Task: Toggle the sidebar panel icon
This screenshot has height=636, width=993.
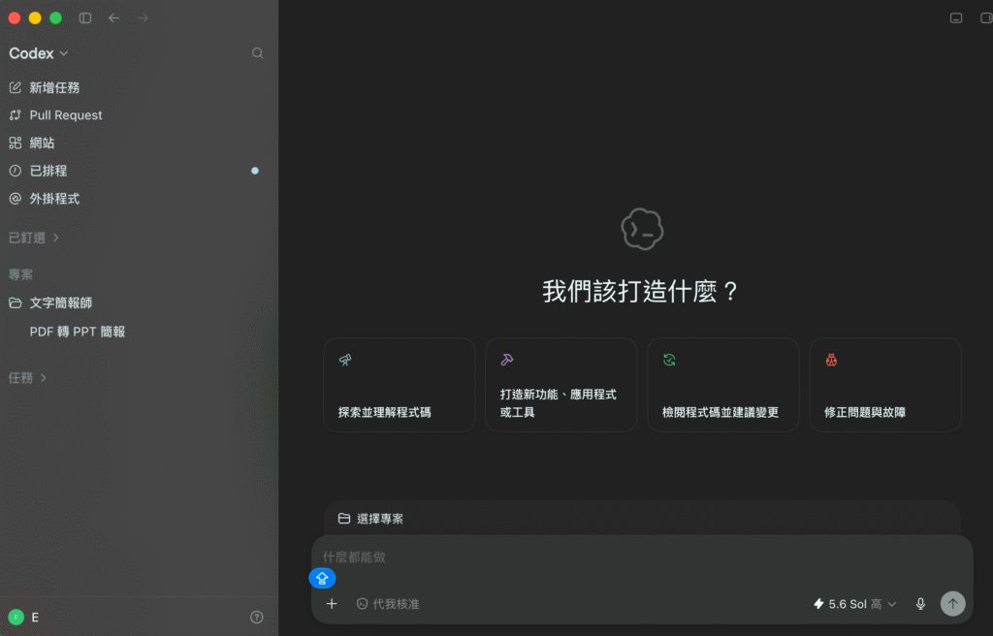Action: [85, 18]
